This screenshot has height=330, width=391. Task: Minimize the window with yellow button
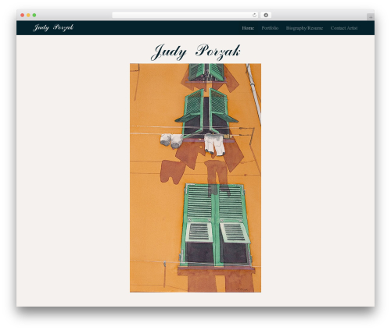click(28, 15)
